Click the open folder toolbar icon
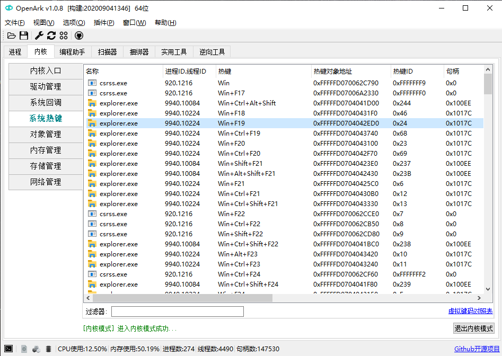Image resolution: width=502 pixels, height=356 pixels. click(x=11, y=35)
